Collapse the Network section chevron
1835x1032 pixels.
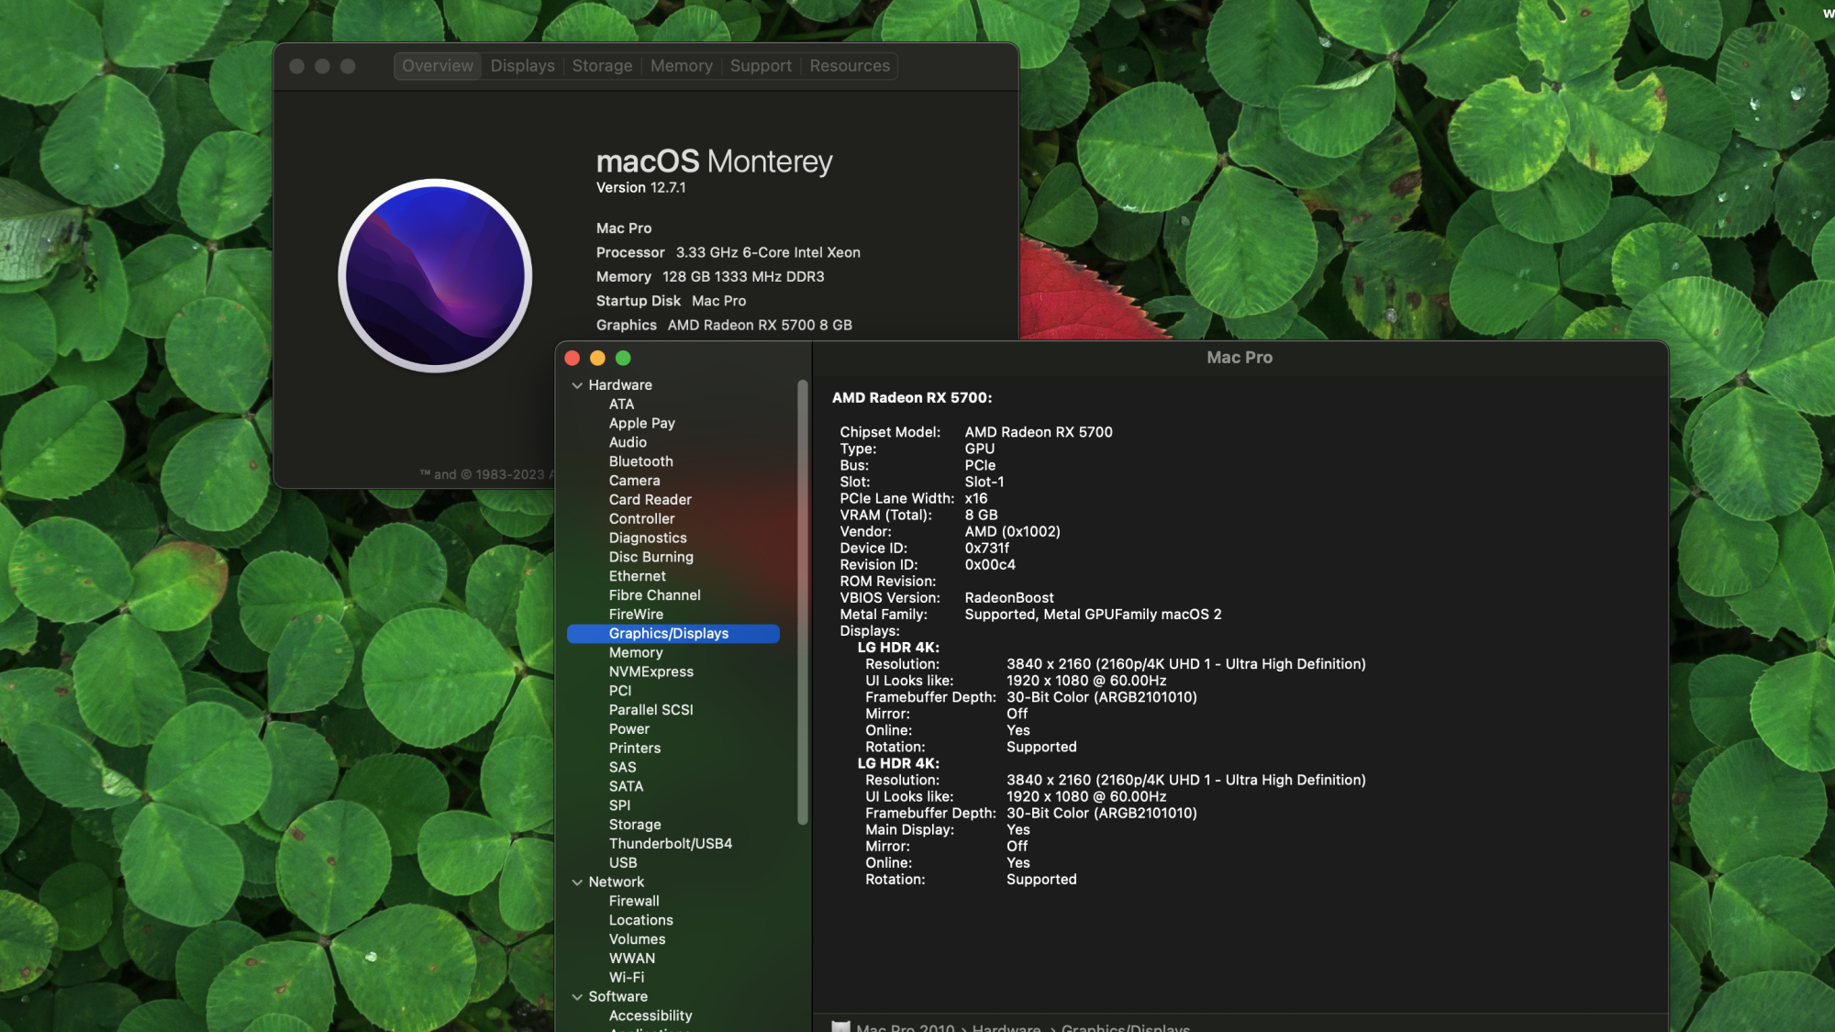coord(577,882)
